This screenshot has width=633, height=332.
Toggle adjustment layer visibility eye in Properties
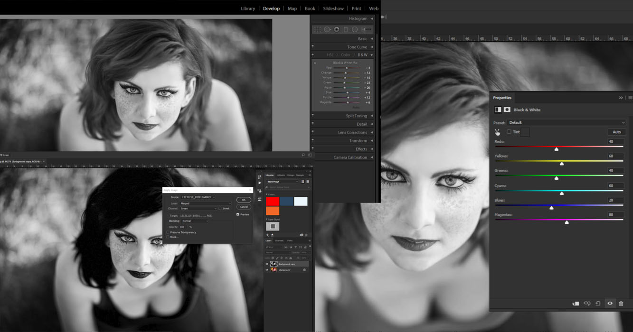coord(610,304)
